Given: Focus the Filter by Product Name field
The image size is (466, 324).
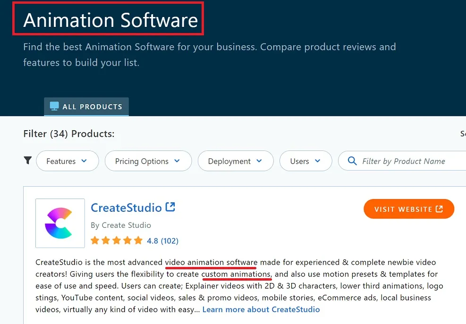Looking at the screenshot, I should [x=402, y=161].
